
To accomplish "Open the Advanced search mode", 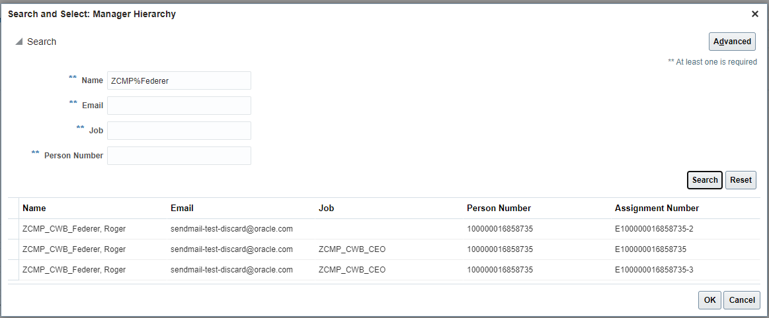I will pyautogui.click(x=732, y=42).
